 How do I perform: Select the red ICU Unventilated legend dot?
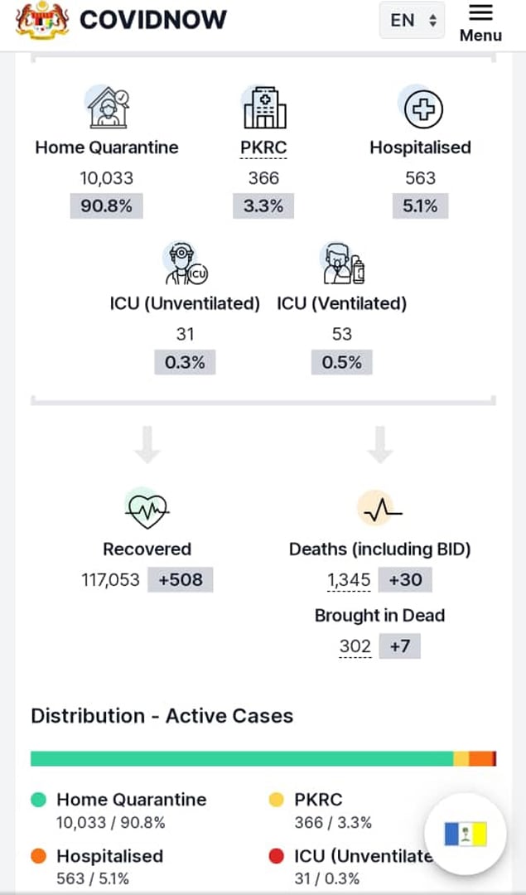point(276,856)
